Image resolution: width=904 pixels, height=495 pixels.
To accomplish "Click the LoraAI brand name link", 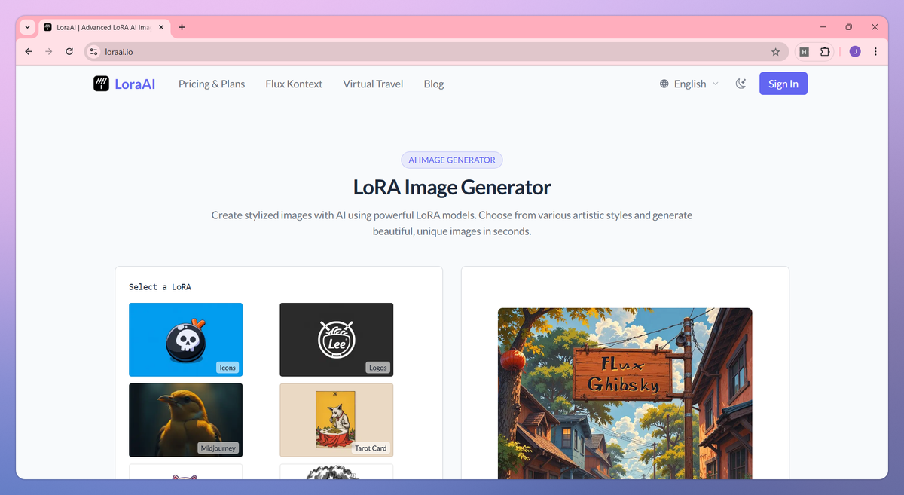I will tap(135, 84).
